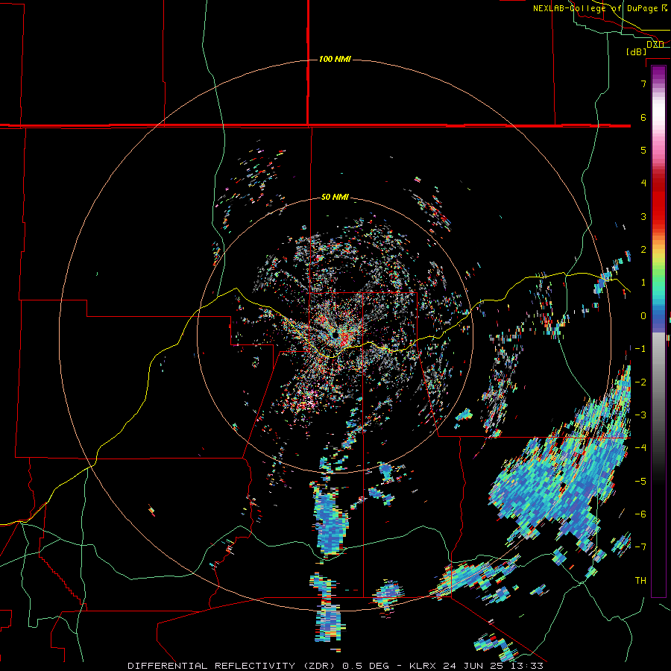Click the "6" value on the color scale
The height and width of the screenshot is (671, 671).
(x=643, y=117)
